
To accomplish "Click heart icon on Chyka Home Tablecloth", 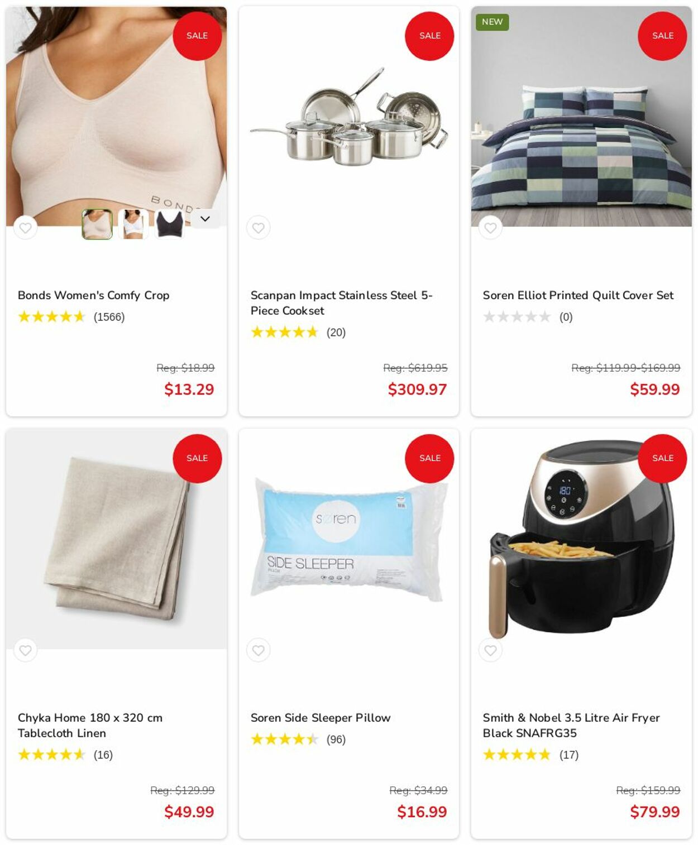I will (25, 650).
